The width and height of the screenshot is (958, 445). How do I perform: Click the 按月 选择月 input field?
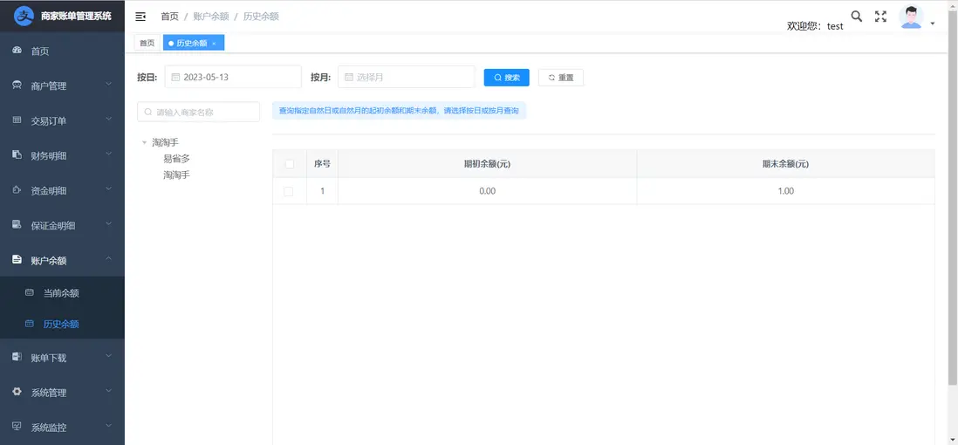pyautogui.click(x=407, y=77)
